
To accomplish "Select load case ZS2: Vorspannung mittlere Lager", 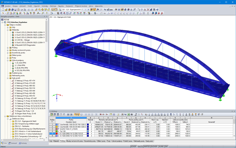I will click(x=26, y=124).
